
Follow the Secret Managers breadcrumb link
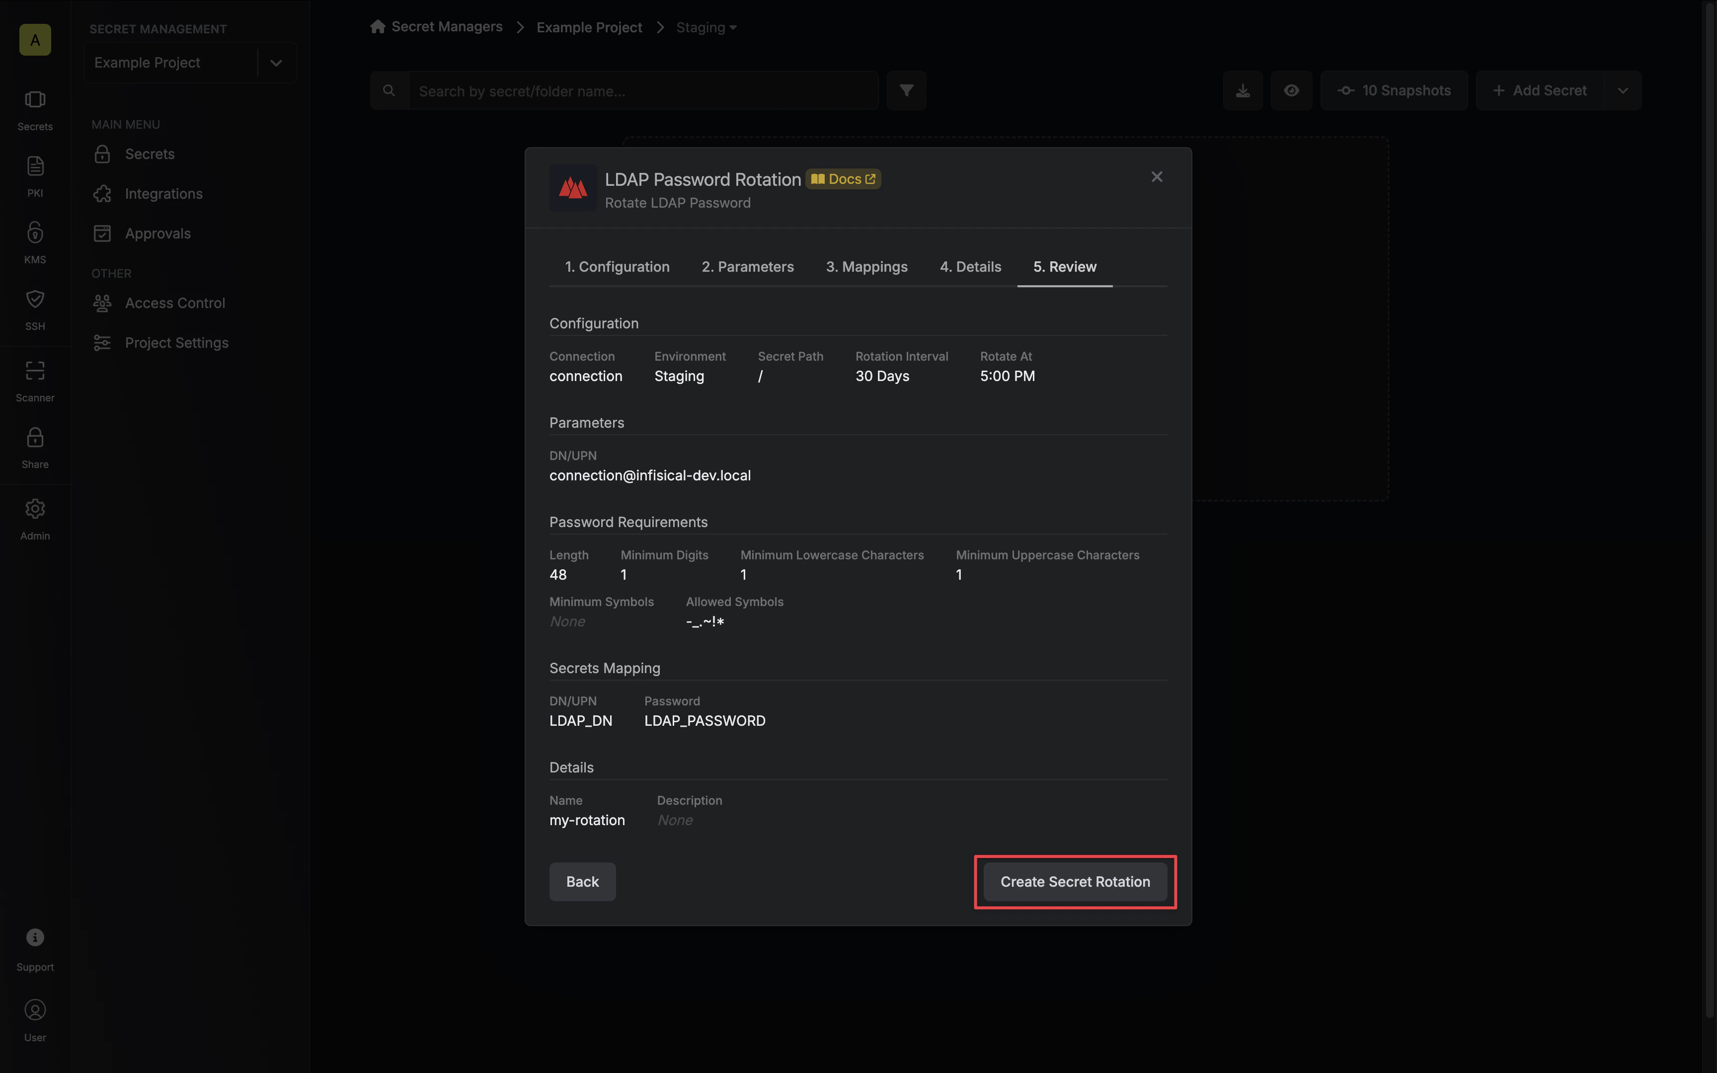coord(447,27)
